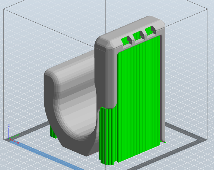Click the blue Z axis label

[x=9, y=126]
